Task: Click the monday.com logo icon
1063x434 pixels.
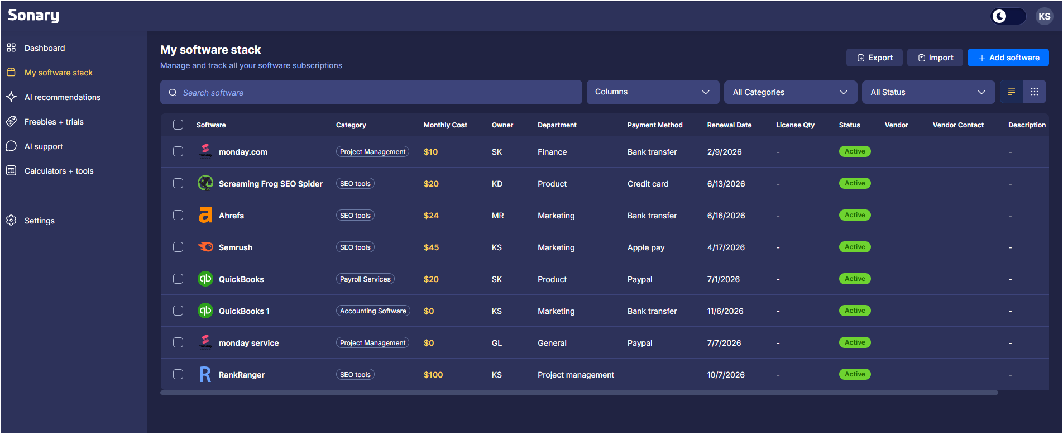Action: coord(205,151)
